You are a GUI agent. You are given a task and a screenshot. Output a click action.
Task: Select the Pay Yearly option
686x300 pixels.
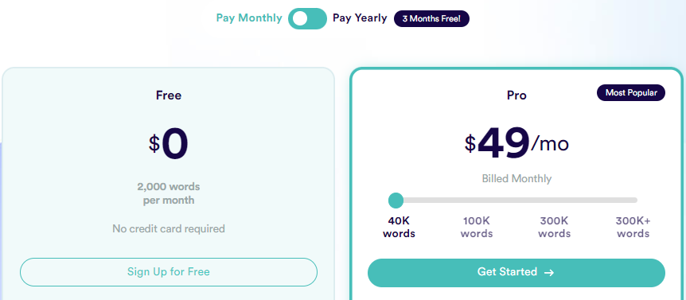360,18
